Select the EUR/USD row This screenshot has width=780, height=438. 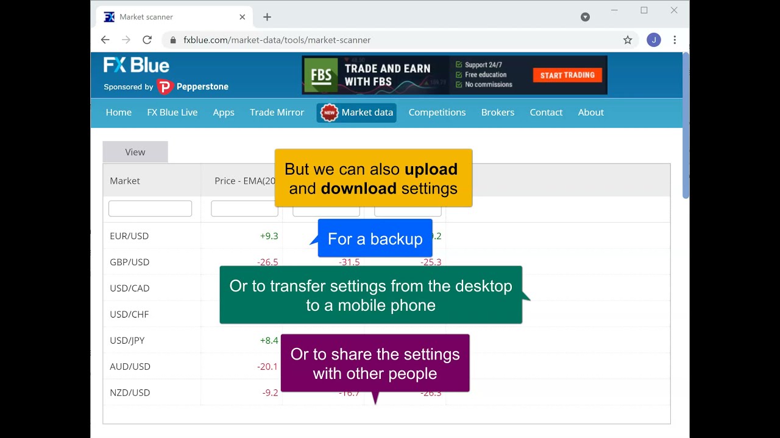click(x=386, y=236)
